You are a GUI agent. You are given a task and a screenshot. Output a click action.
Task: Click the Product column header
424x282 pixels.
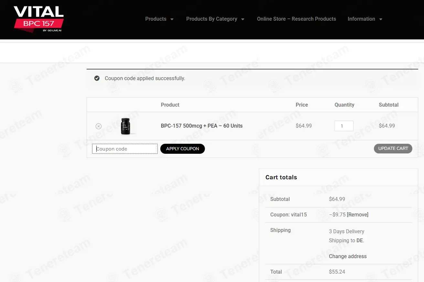[170, 105]
